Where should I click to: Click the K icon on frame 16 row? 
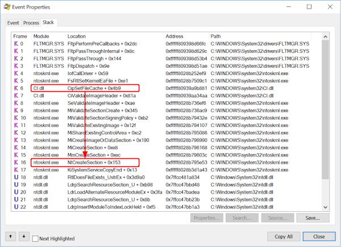tap(16, 162)
